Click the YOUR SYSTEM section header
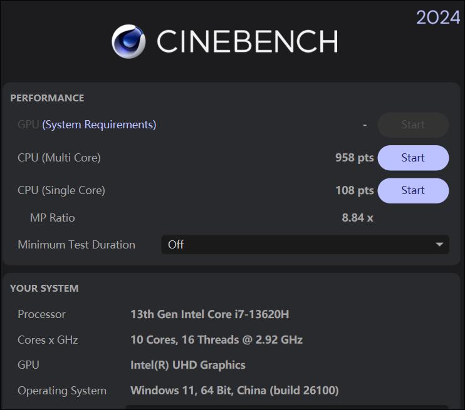The width and height of the screenshot is (465, 410). click(x=44, y=289)
